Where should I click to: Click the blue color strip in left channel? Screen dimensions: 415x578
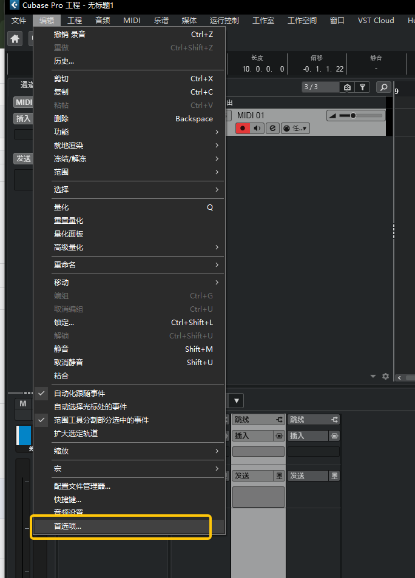[24, 435]
